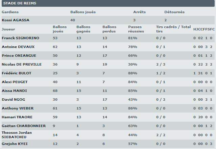
Task: Open Alexi PEUGET's player entry
Action: click(x=15, y=82)
